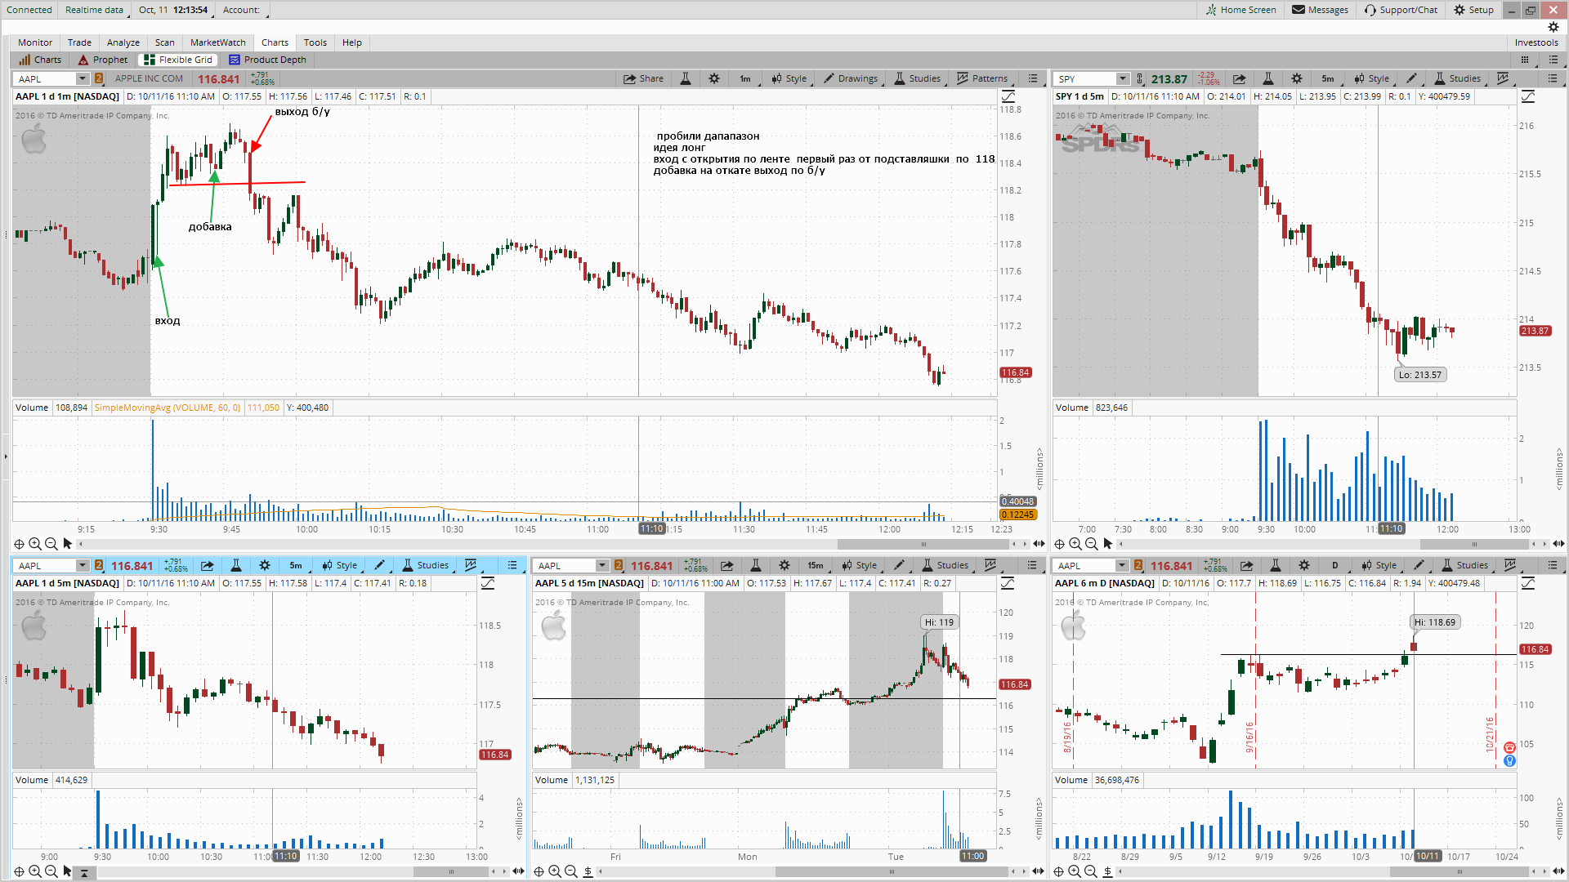Open pencil drawings tool on SPY chart
This screenshot has width=1569, height=882.
point(1412,78)
